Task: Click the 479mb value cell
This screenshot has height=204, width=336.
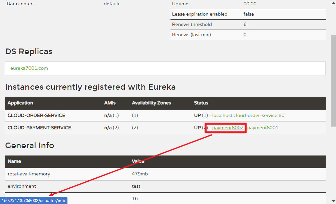Action: pyautogui.click(x=140, y=174)
